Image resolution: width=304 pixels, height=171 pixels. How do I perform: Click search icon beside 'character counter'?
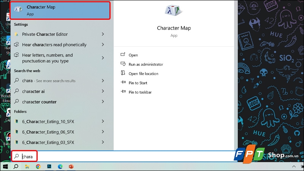17,101
